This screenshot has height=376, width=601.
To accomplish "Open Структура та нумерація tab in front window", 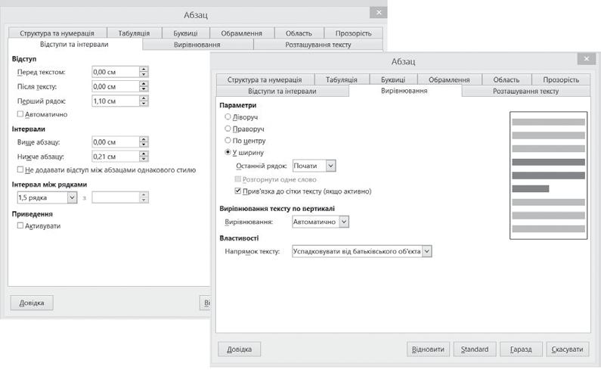I will coord(265,79).
